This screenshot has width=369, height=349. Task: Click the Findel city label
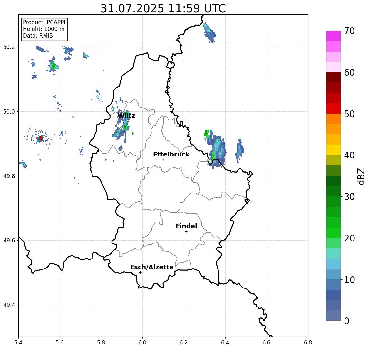point(186,226)
